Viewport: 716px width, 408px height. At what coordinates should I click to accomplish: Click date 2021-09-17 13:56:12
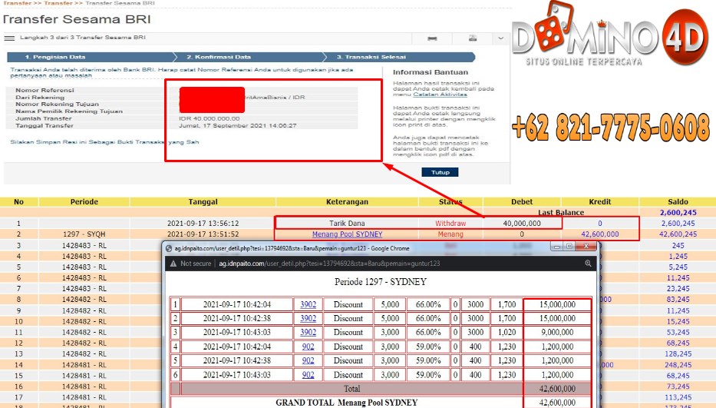pos(203,224)
